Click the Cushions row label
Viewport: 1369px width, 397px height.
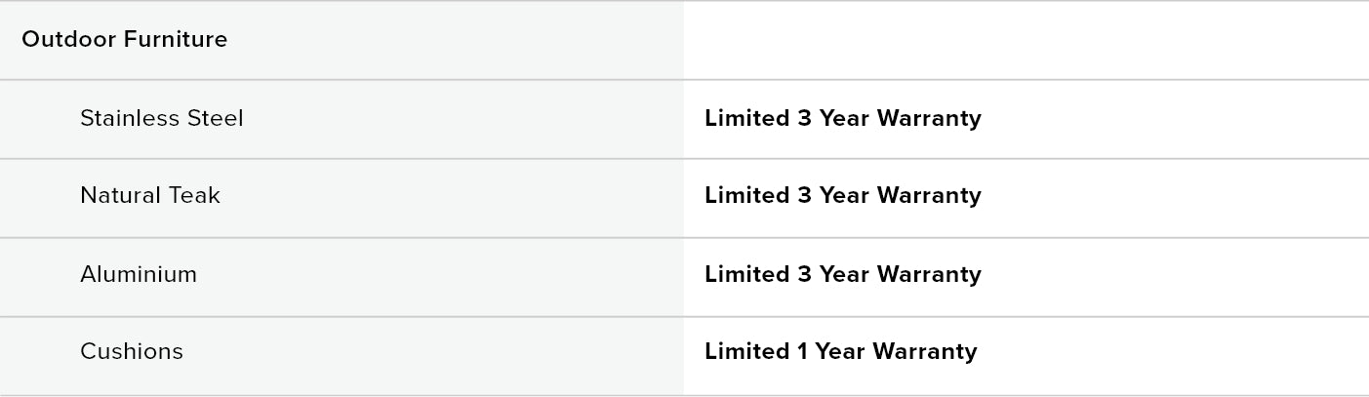(x=131, y=352)
